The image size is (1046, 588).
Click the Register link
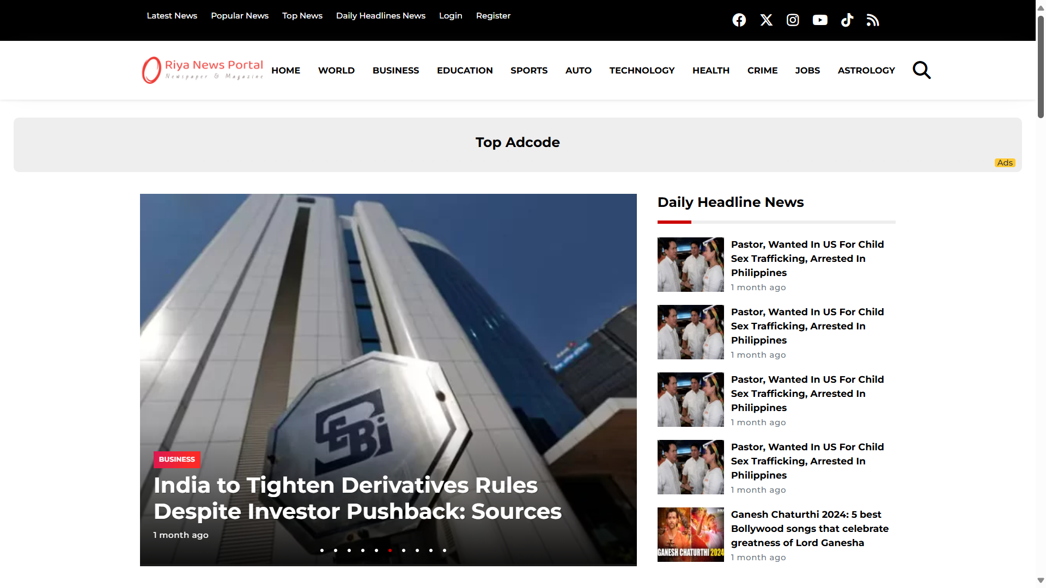492,16
